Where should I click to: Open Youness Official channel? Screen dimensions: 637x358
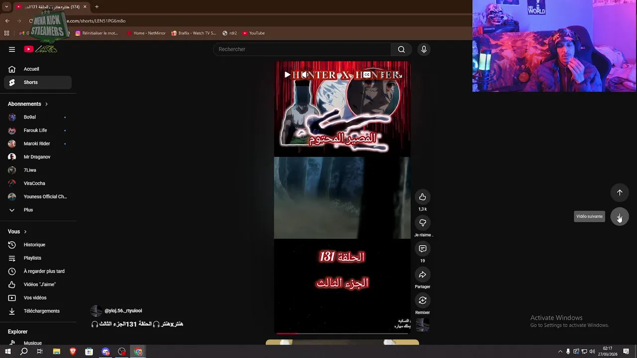click(x=38, y=197)
